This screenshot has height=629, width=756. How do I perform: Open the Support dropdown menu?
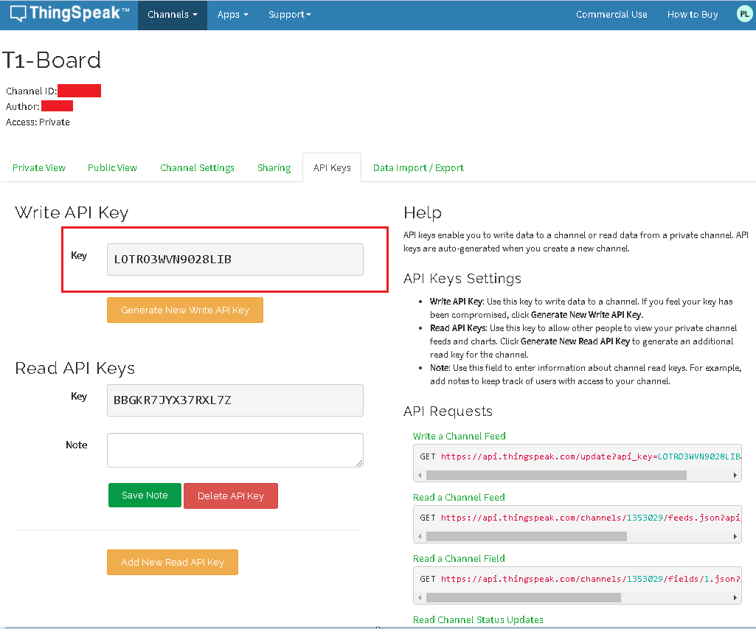[288, 14]
